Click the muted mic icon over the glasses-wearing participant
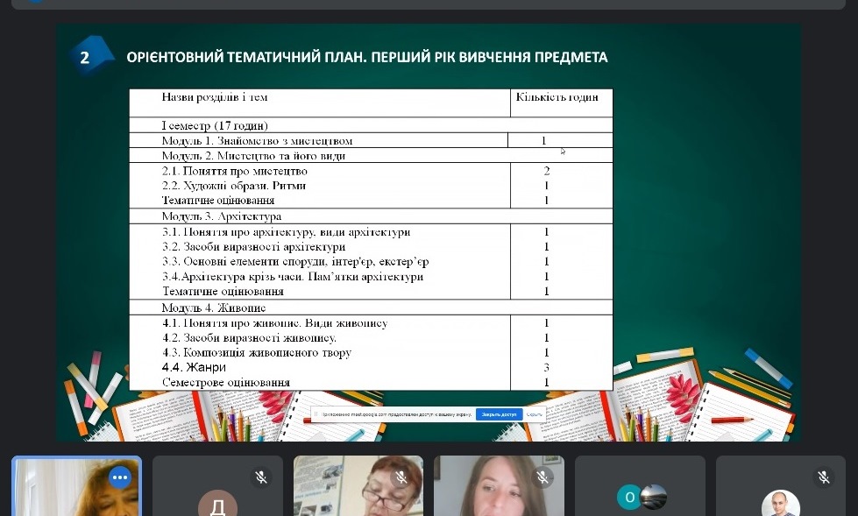The width and height of the screenshot is (858, 516). [401, 477]
